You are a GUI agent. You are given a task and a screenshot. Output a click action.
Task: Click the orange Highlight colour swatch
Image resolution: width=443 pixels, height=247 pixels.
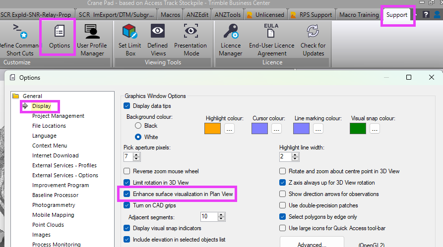[x=212, y=129]
